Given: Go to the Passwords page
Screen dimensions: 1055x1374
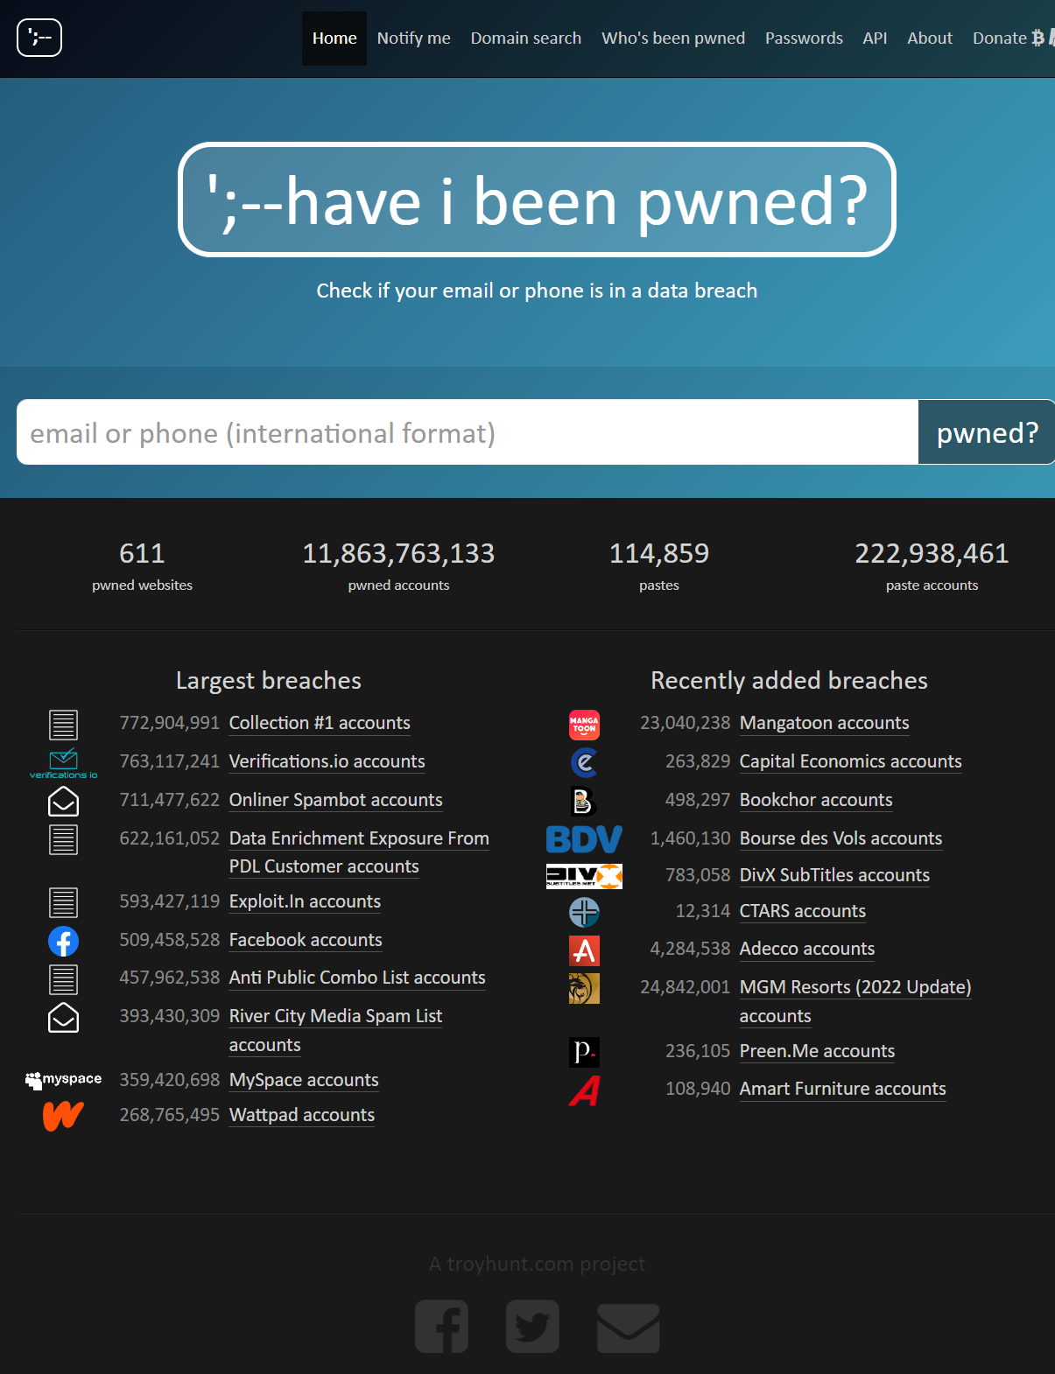Looking at the screenshot, I should pos(803,39).
